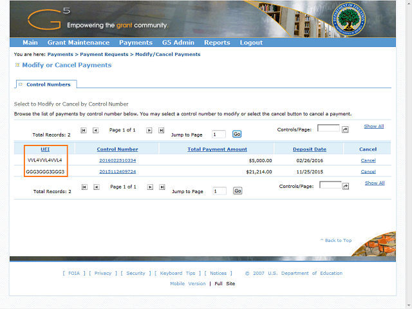412x309 pixels.
Task: Click the top next page arrow icon
Action: (x=149, y=130)
